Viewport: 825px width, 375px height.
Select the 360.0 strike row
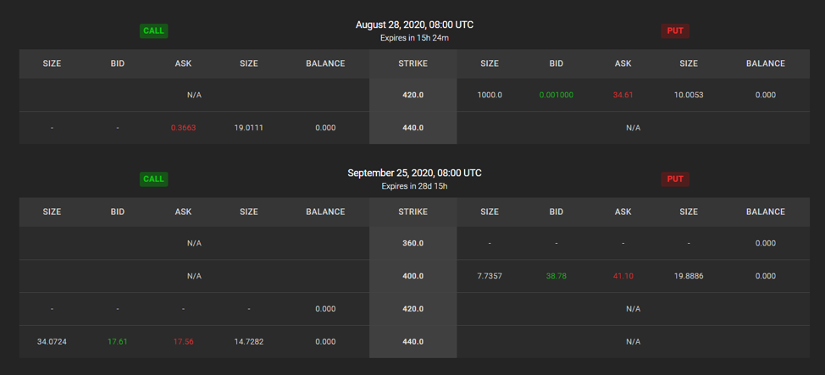click(x=412, y=243)
